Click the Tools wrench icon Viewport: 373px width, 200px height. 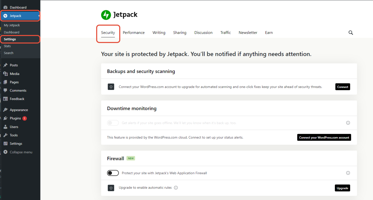5,135
